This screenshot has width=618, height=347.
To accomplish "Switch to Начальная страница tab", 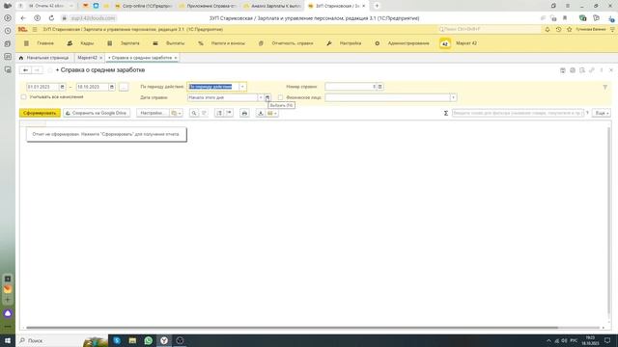I will pos(44,58).
